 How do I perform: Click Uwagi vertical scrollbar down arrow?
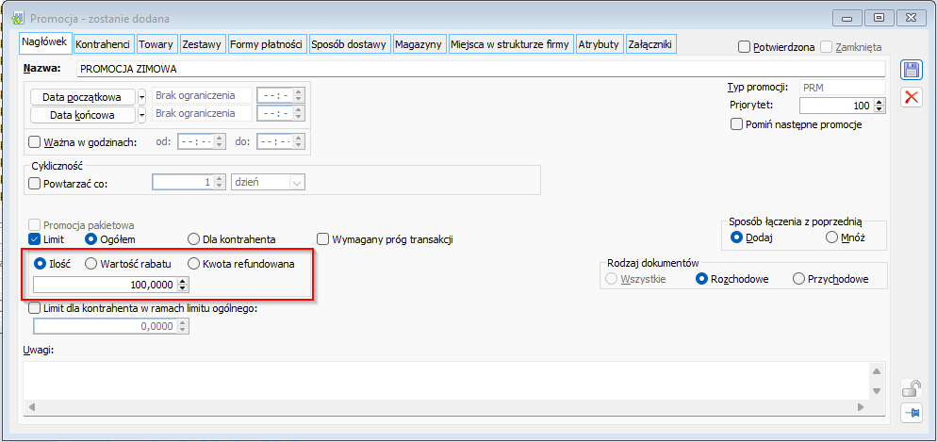(x=877, y=391)
